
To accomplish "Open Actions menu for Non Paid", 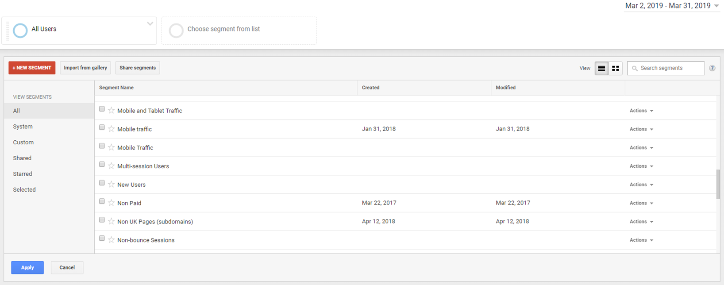I will point(641,203).
